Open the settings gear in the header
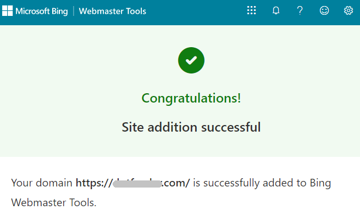The width and height of the screenshot is (360, 221). [348, 10]
